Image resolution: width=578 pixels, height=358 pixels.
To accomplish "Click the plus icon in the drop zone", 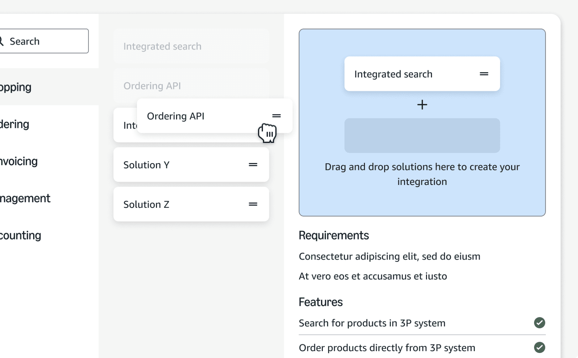I will 422,105.
